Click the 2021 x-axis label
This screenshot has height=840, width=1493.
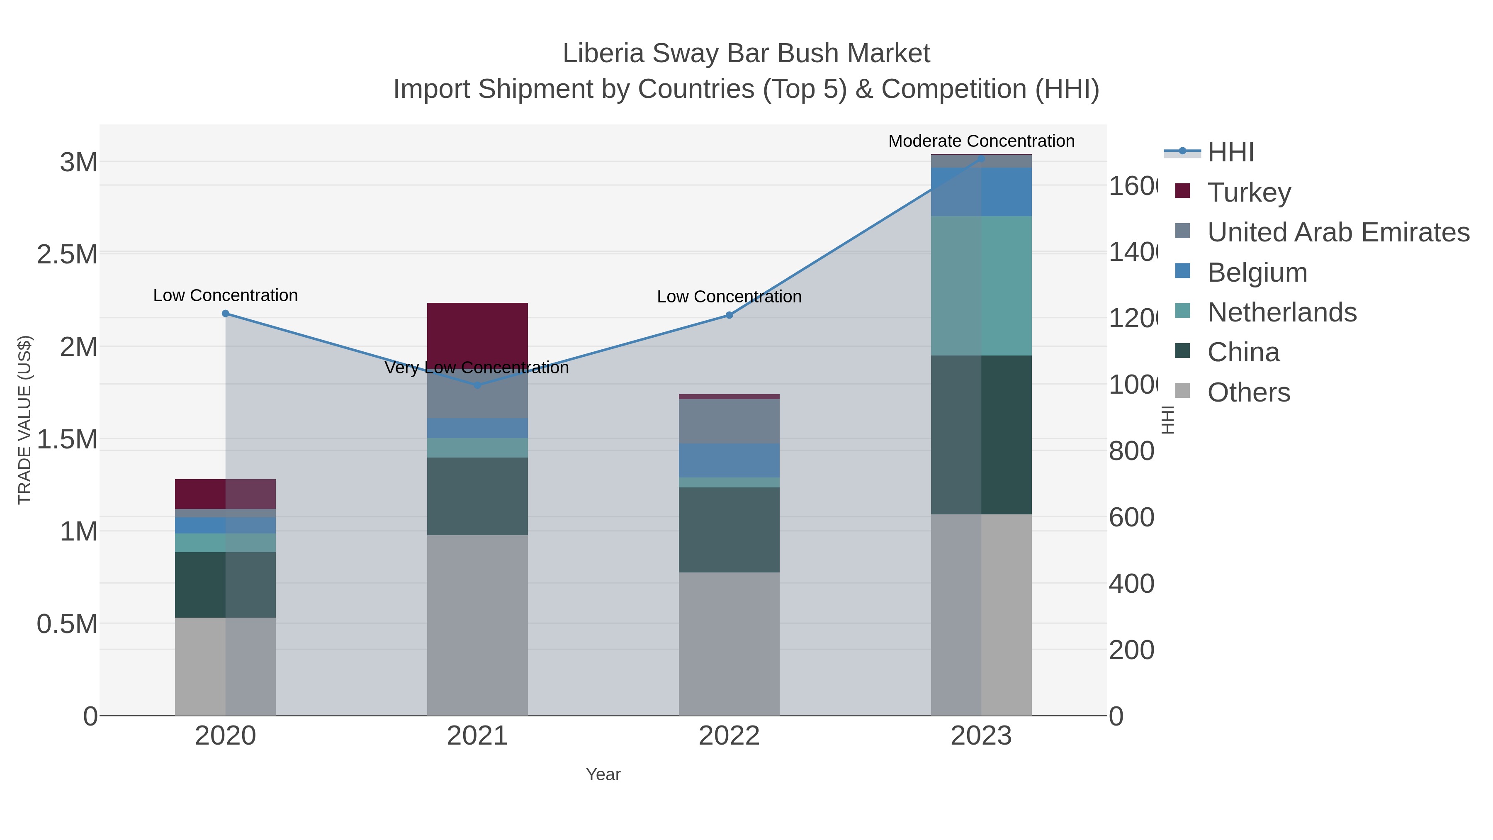(x=478, y=736)
